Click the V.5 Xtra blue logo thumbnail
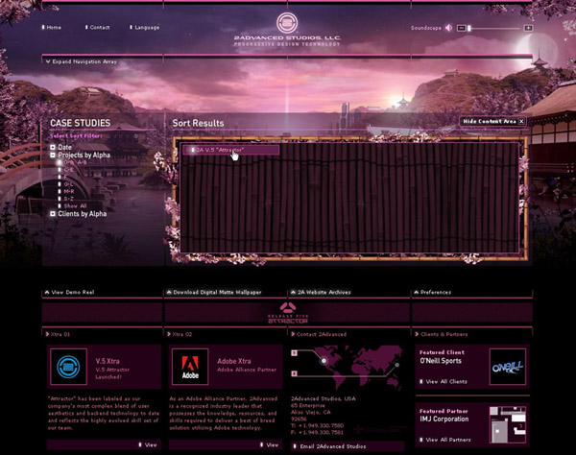576x455 pixels. pos(69,367)
